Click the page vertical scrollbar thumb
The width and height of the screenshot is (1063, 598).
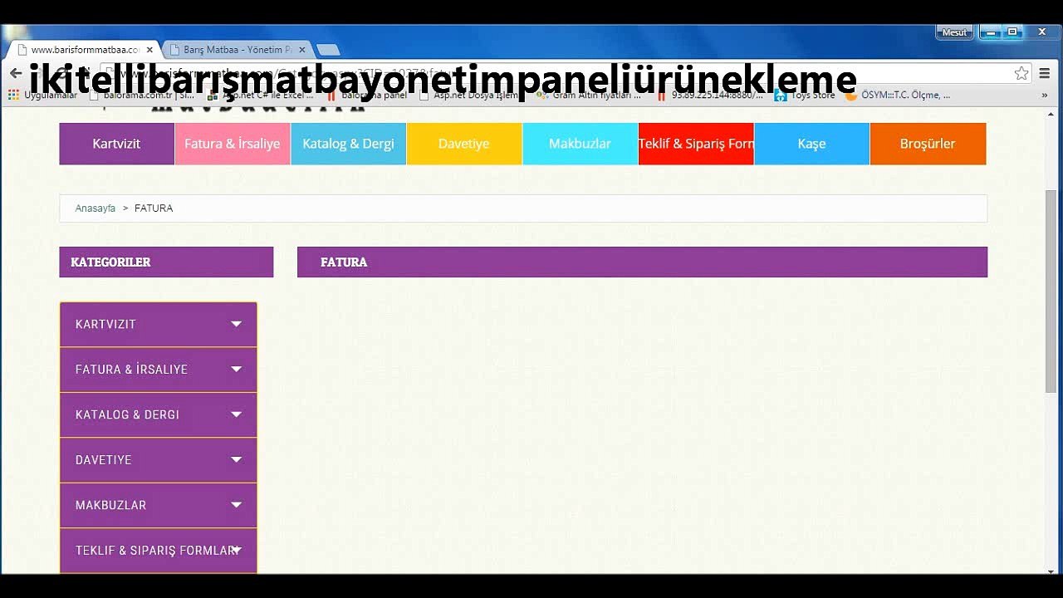(x=1051, y=291)
